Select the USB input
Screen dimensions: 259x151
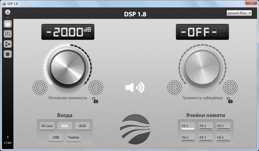[x=56, y=138]
